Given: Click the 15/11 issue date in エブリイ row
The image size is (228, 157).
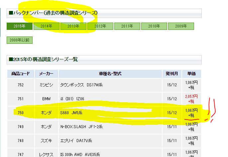Looking at the screenshot, I should (172, 141).
